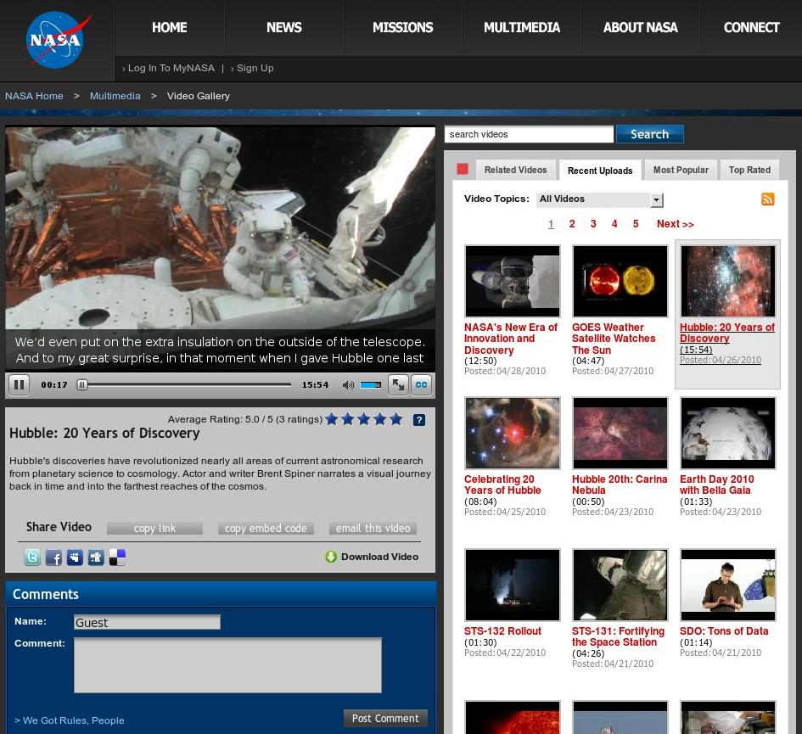Open the Missions navigation menu
The width and height of the screenshot is (802, 734).
point(402,28)
